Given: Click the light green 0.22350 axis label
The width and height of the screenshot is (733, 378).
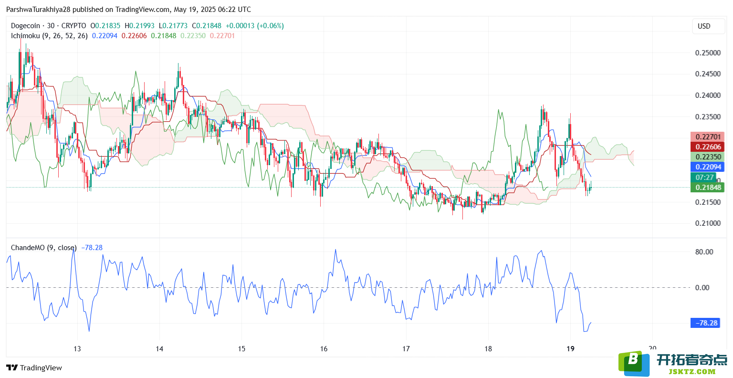Looking at the screenshot, I should pyautogui.click(x=708, y=157).
